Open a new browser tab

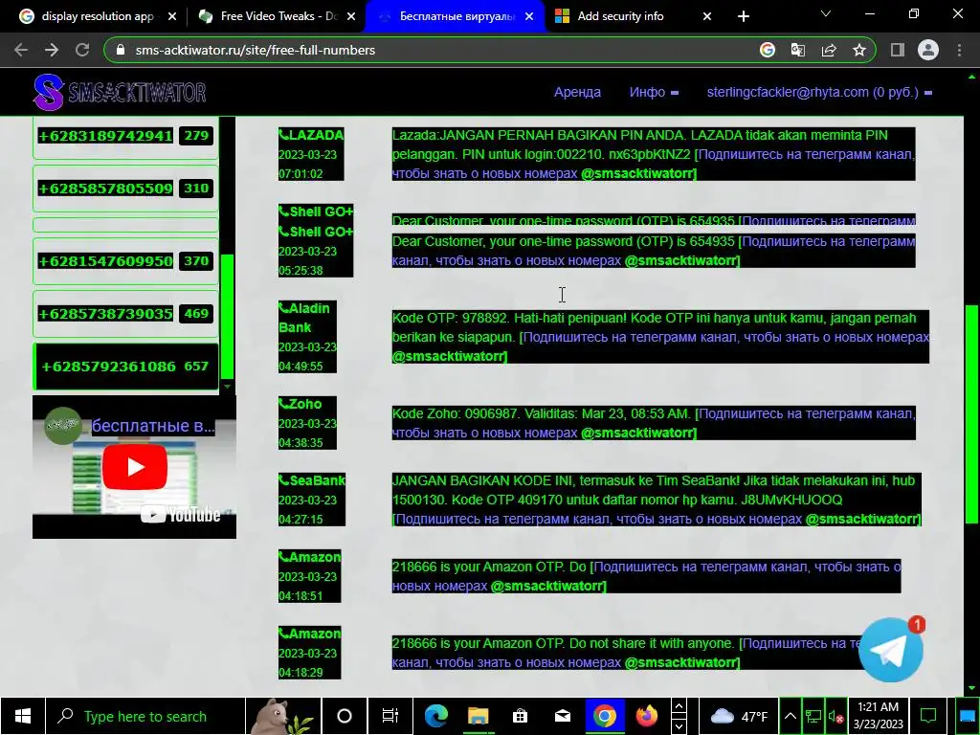pyautogui.click(x=743, y=16)
